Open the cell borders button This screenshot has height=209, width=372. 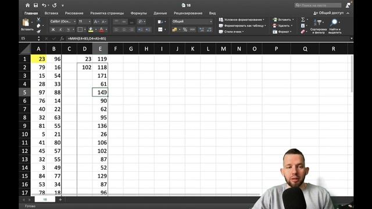click(80, 30)
